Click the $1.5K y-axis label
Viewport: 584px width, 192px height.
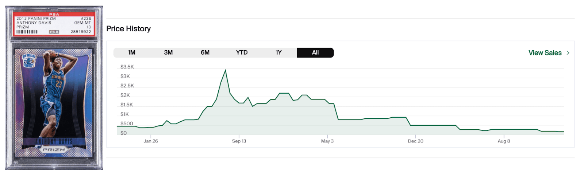pos(127,105)
